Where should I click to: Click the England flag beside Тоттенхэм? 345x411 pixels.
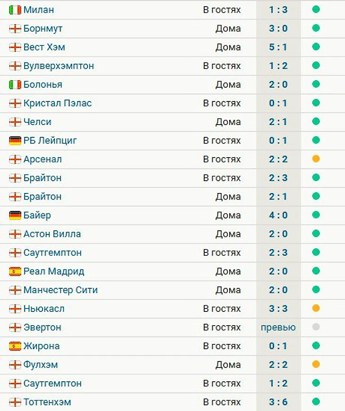pyautogui.click(x=15, y=402)
